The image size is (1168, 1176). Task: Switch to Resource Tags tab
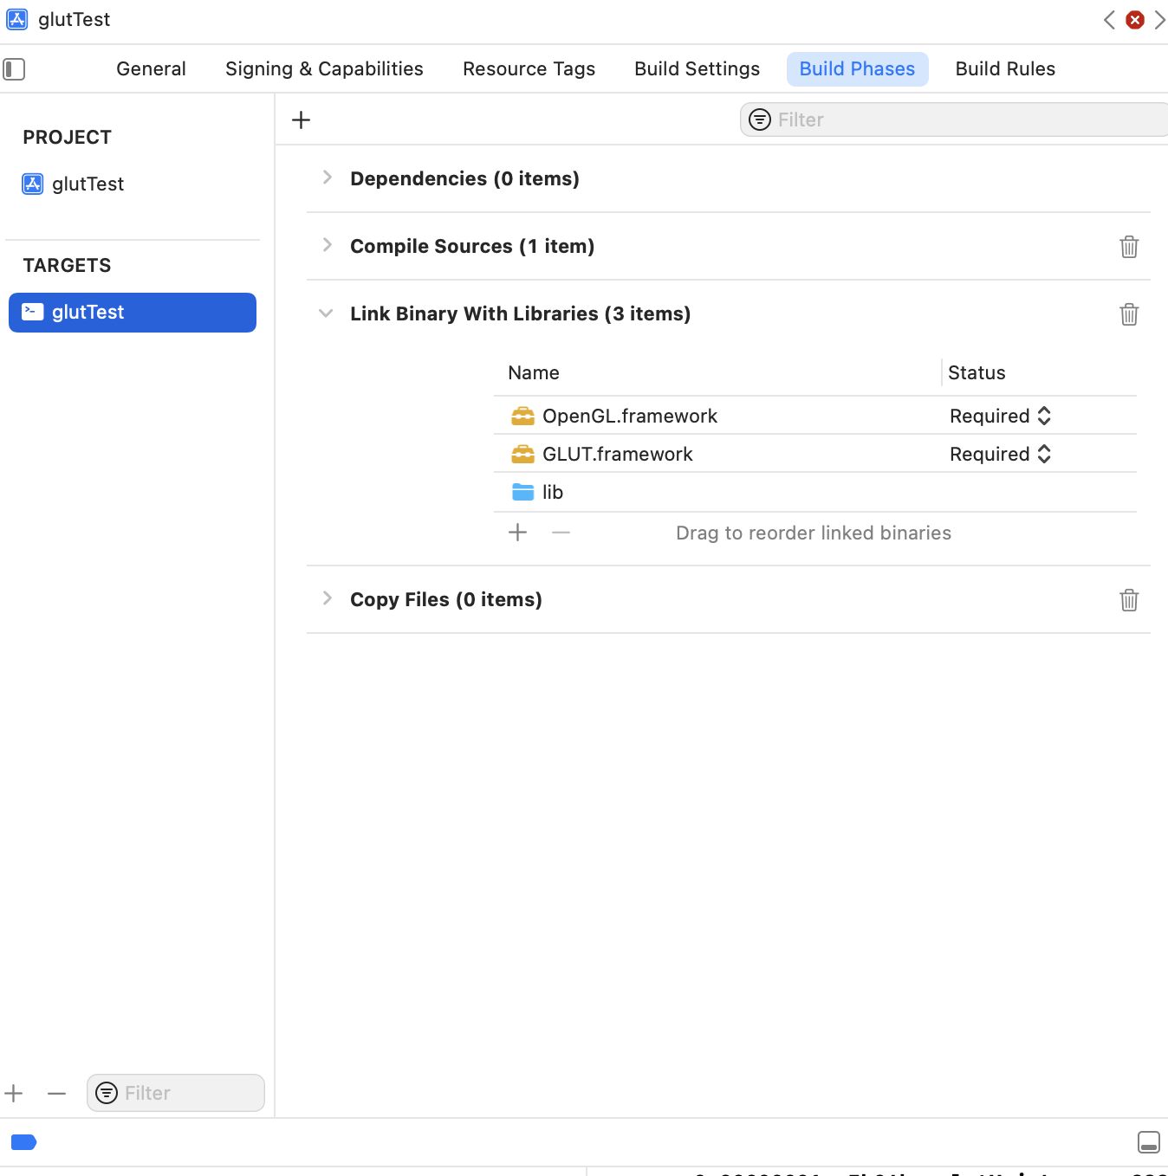coord(529,68)
